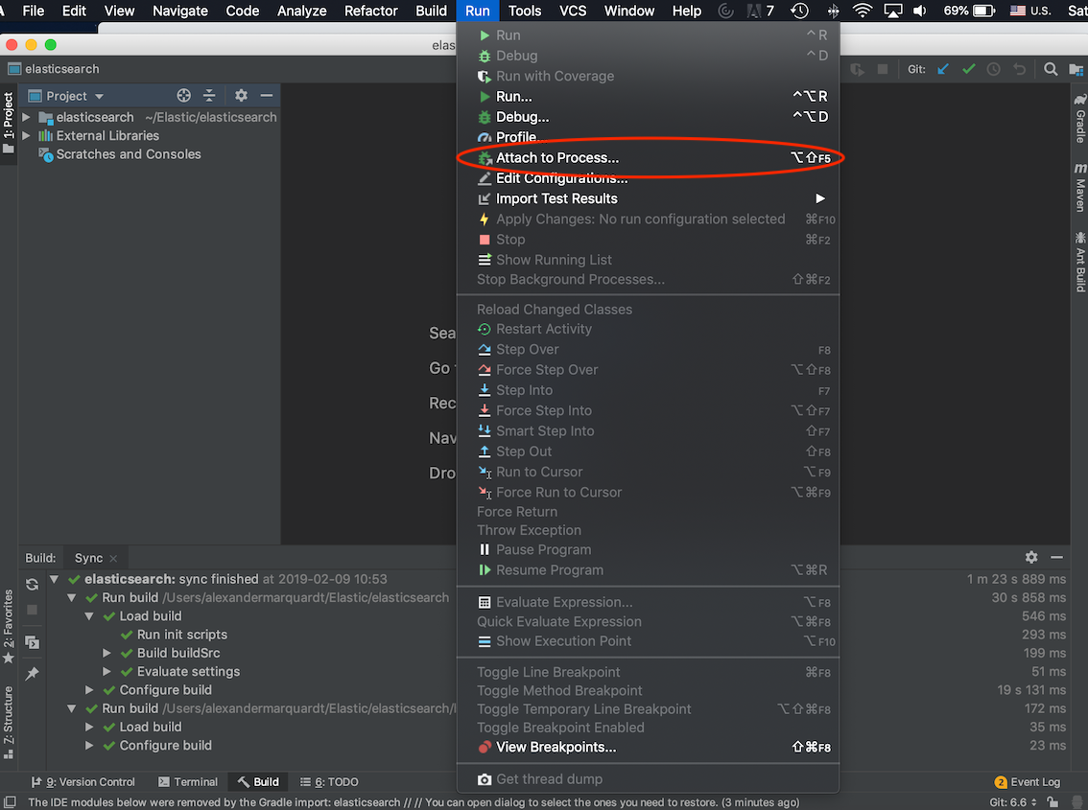1088x810 pixels.
Task: Toggle the view switch icon in Build panel
Action: pyautogui.click(x=32, y=642)
